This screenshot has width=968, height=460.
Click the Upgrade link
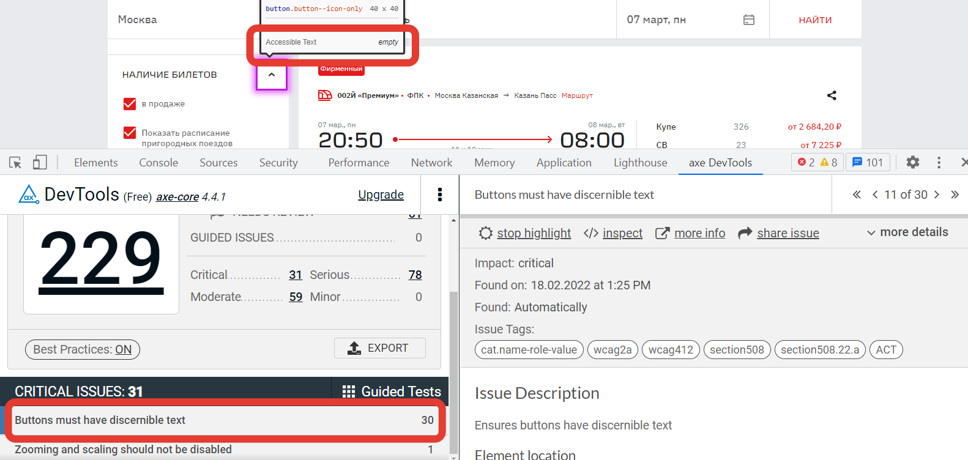pos(381,195)
